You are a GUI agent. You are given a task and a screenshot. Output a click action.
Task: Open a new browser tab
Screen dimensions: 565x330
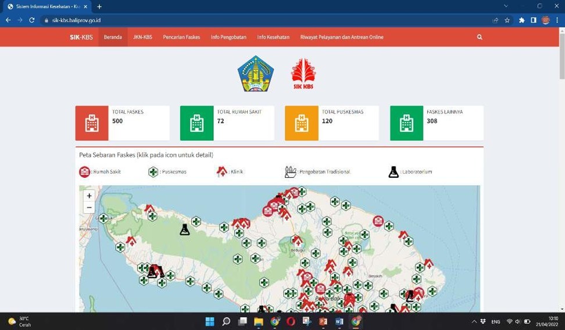pyautogui.click(x=99, y=6)
